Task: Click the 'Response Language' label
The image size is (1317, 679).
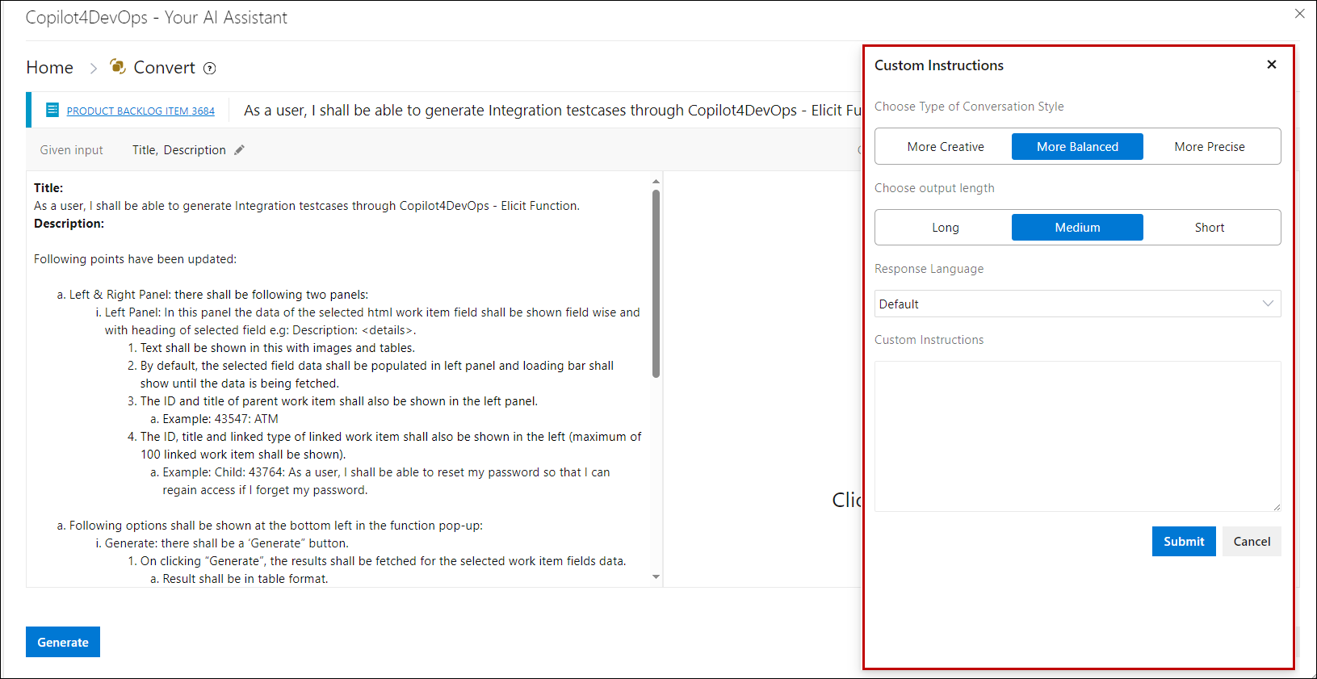Action: click(929, 269)
